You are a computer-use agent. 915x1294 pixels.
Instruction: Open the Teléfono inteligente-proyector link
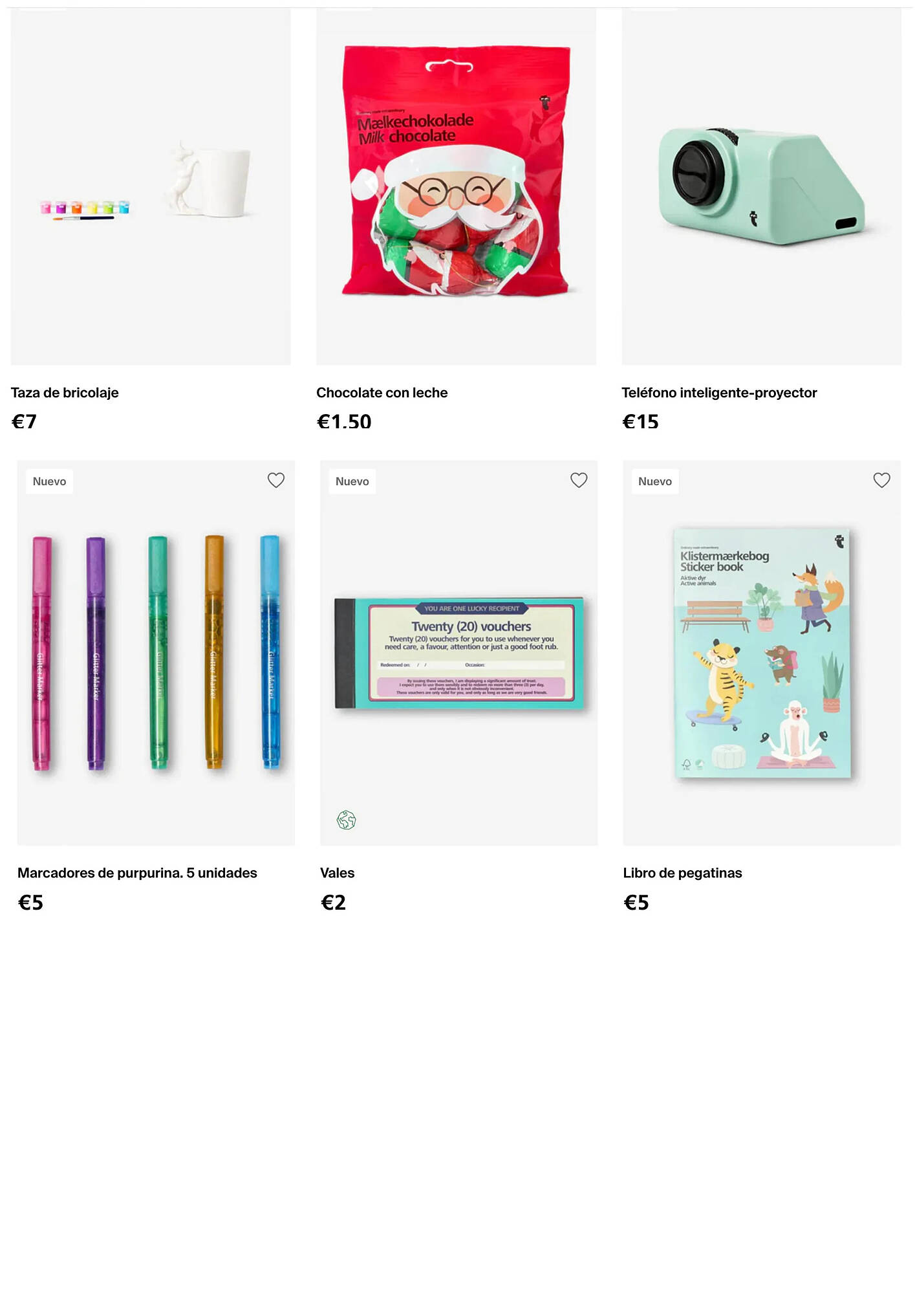point(719,393)
